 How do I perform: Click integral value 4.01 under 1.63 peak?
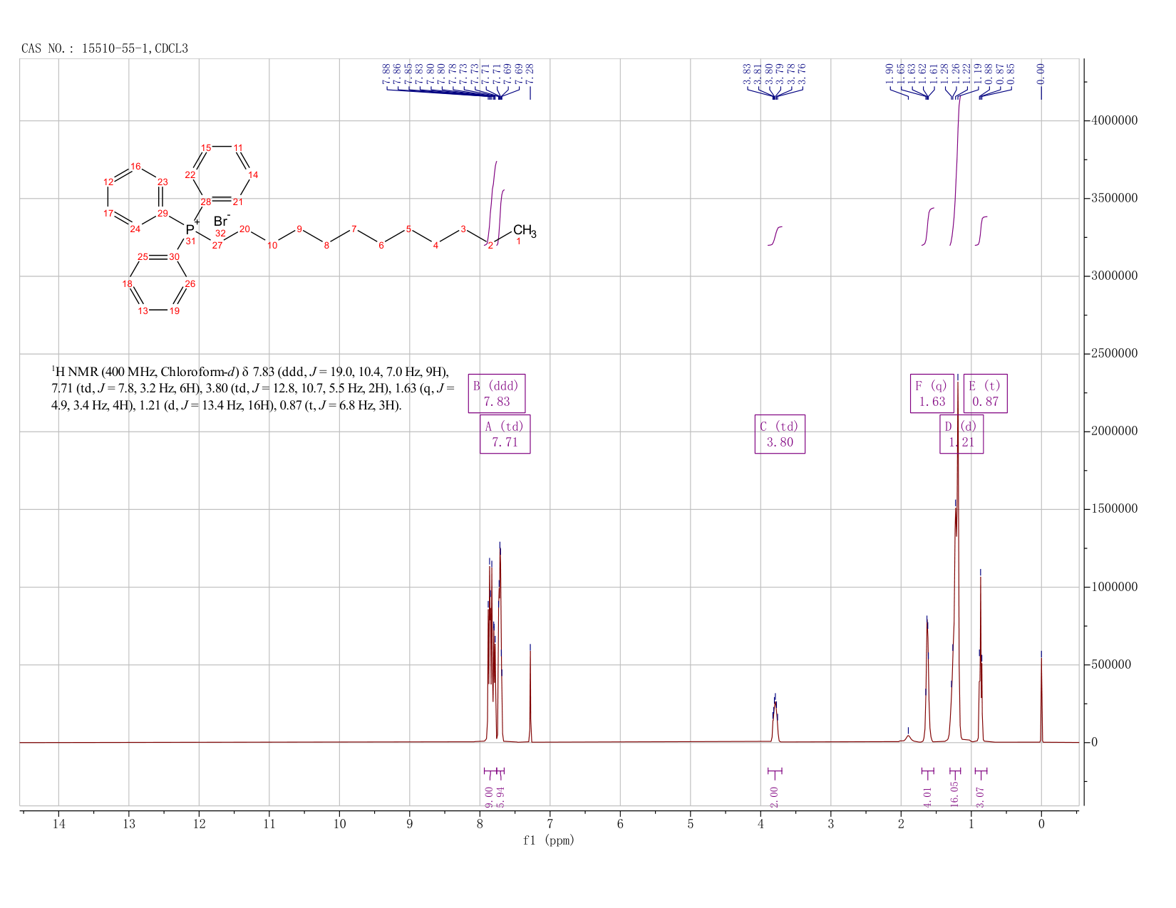927,796
